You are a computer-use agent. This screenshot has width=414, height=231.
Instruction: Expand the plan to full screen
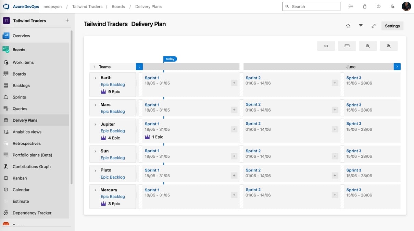pyautogui.click(x=373, y=26)
